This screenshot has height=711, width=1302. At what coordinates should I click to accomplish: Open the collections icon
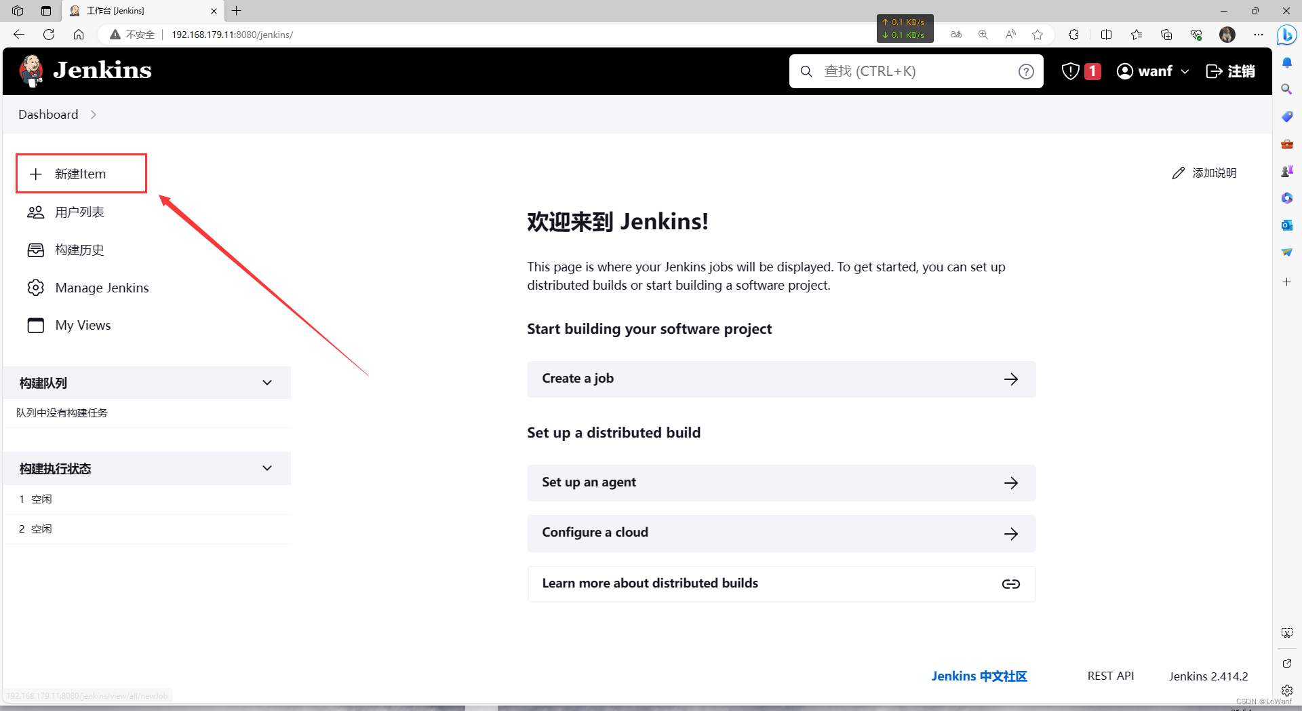tap(1166, 35)
